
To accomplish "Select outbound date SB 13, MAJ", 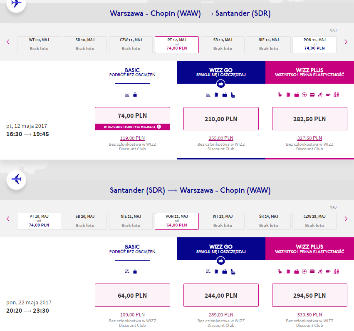I will [x=223, y=45].
